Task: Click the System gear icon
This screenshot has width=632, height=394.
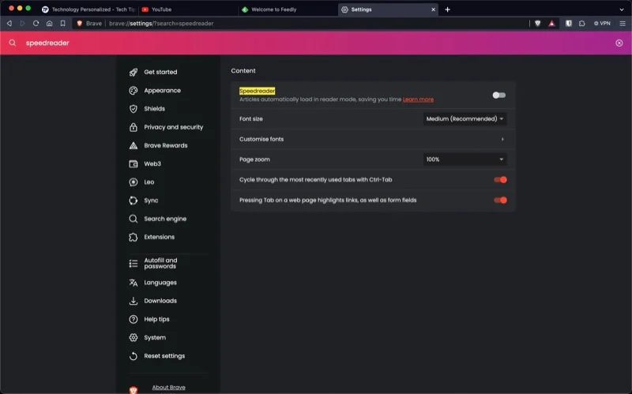Action: click(x=134, y=338)
